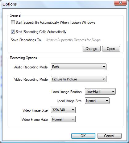Viewport: 129px width, 143px height.
Task: Open the Local Image Size dropdown
Action: (97, 101)
